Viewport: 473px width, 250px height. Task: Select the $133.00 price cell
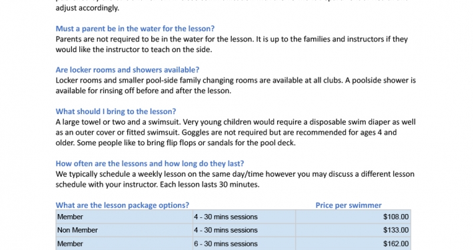(x=353, y=230)
